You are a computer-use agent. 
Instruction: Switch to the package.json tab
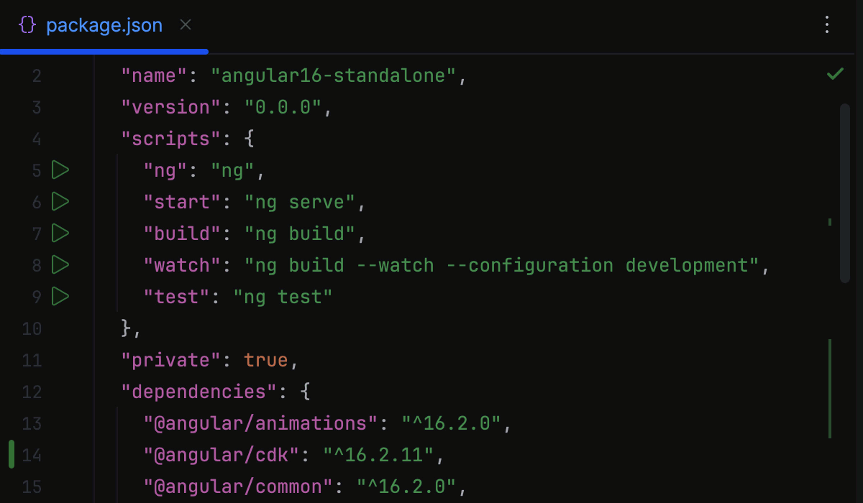[104, 24]
